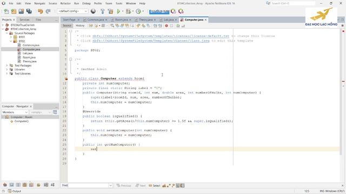The image size is (346, 194).
Task: Click into the Find text field
Action: pyautogui.click(x=89, y=185)
